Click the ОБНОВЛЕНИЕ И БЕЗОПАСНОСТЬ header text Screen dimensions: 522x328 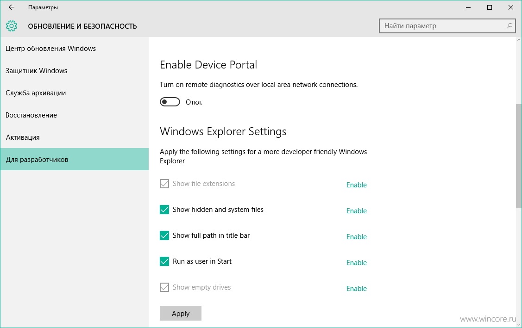tap(82, 26)
